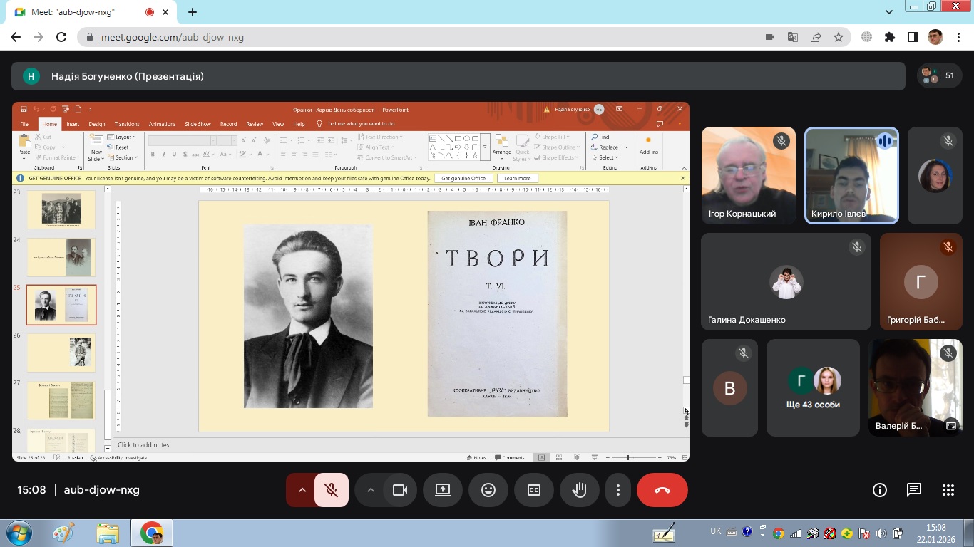Open more options three-dot menu

click(x=618, y=490)
